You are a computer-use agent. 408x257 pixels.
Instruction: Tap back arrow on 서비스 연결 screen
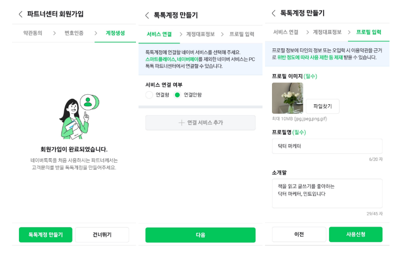click(x=147, y=15)
